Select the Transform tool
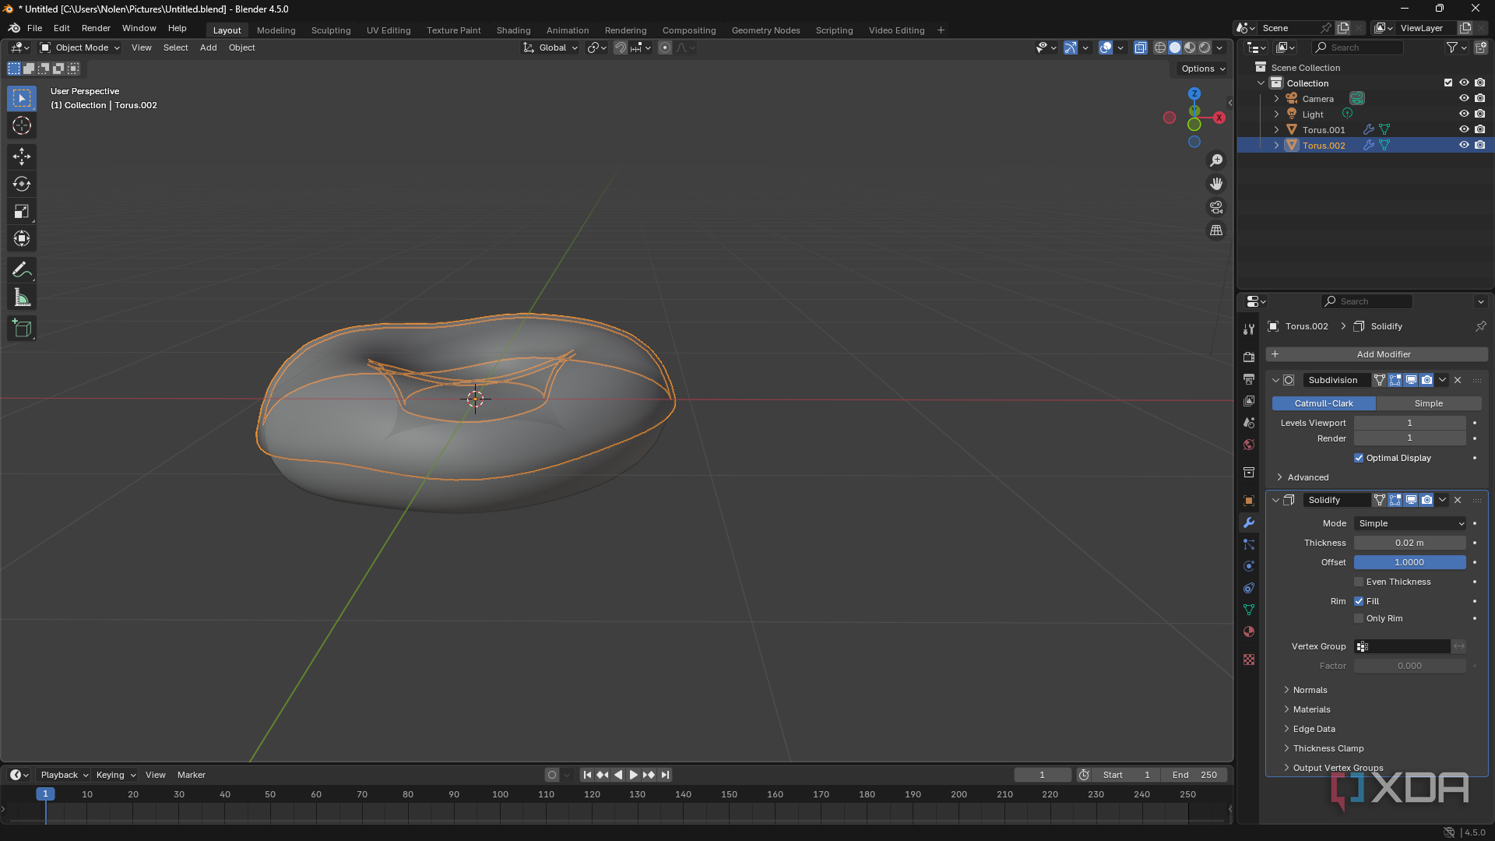 pos(22,238)
